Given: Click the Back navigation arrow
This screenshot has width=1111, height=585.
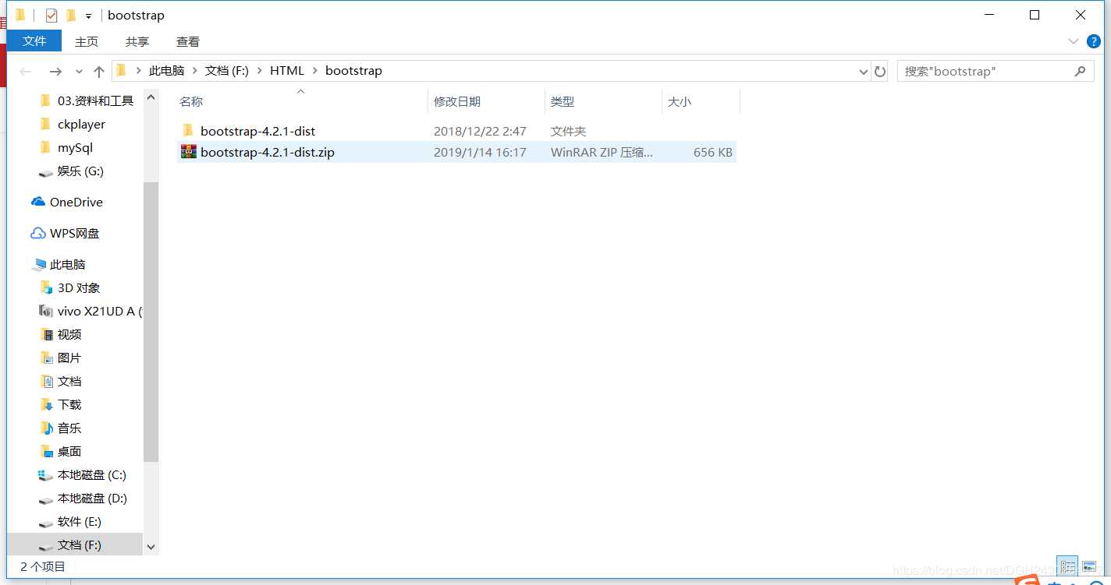Looking at the screenshot, I should (26, 72).
